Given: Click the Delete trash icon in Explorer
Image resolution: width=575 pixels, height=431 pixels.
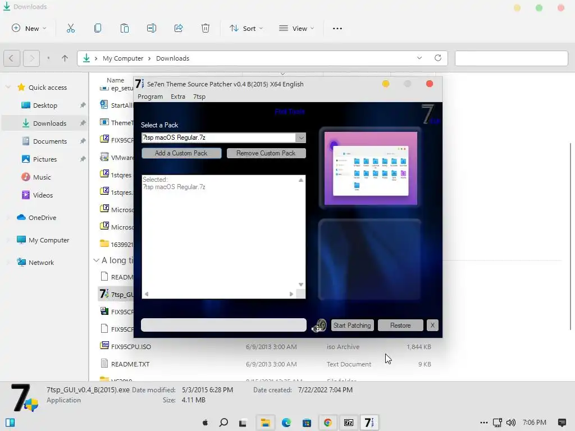Looking at the screenshot, I should click(206, 28).
